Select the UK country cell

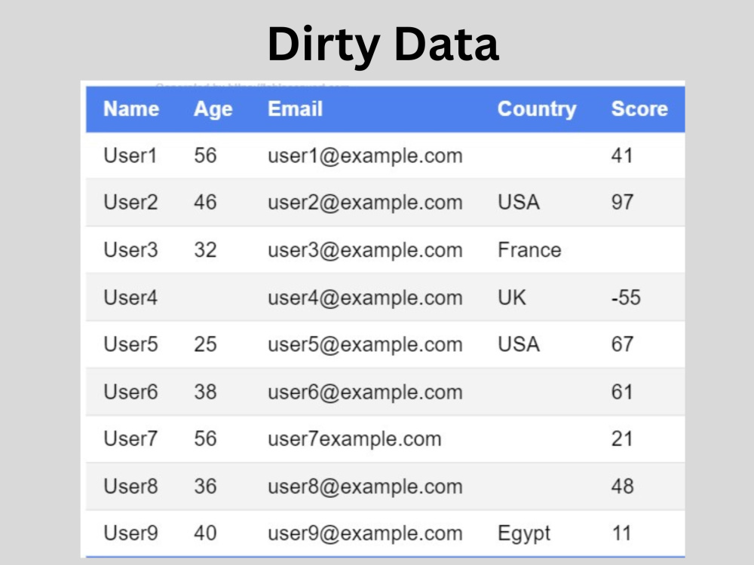512,298
